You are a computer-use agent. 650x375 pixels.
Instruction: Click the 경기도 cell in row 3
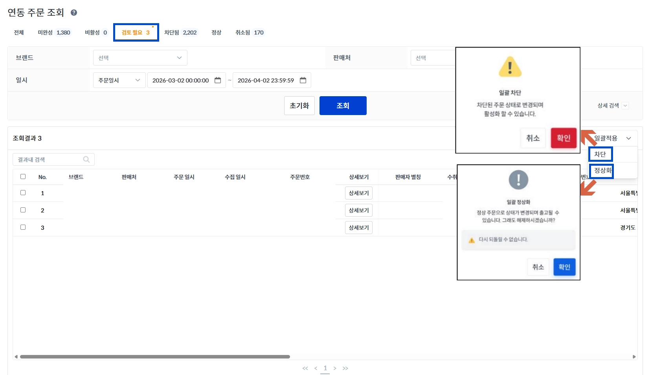pyautogui.click(x=628, y=228)
